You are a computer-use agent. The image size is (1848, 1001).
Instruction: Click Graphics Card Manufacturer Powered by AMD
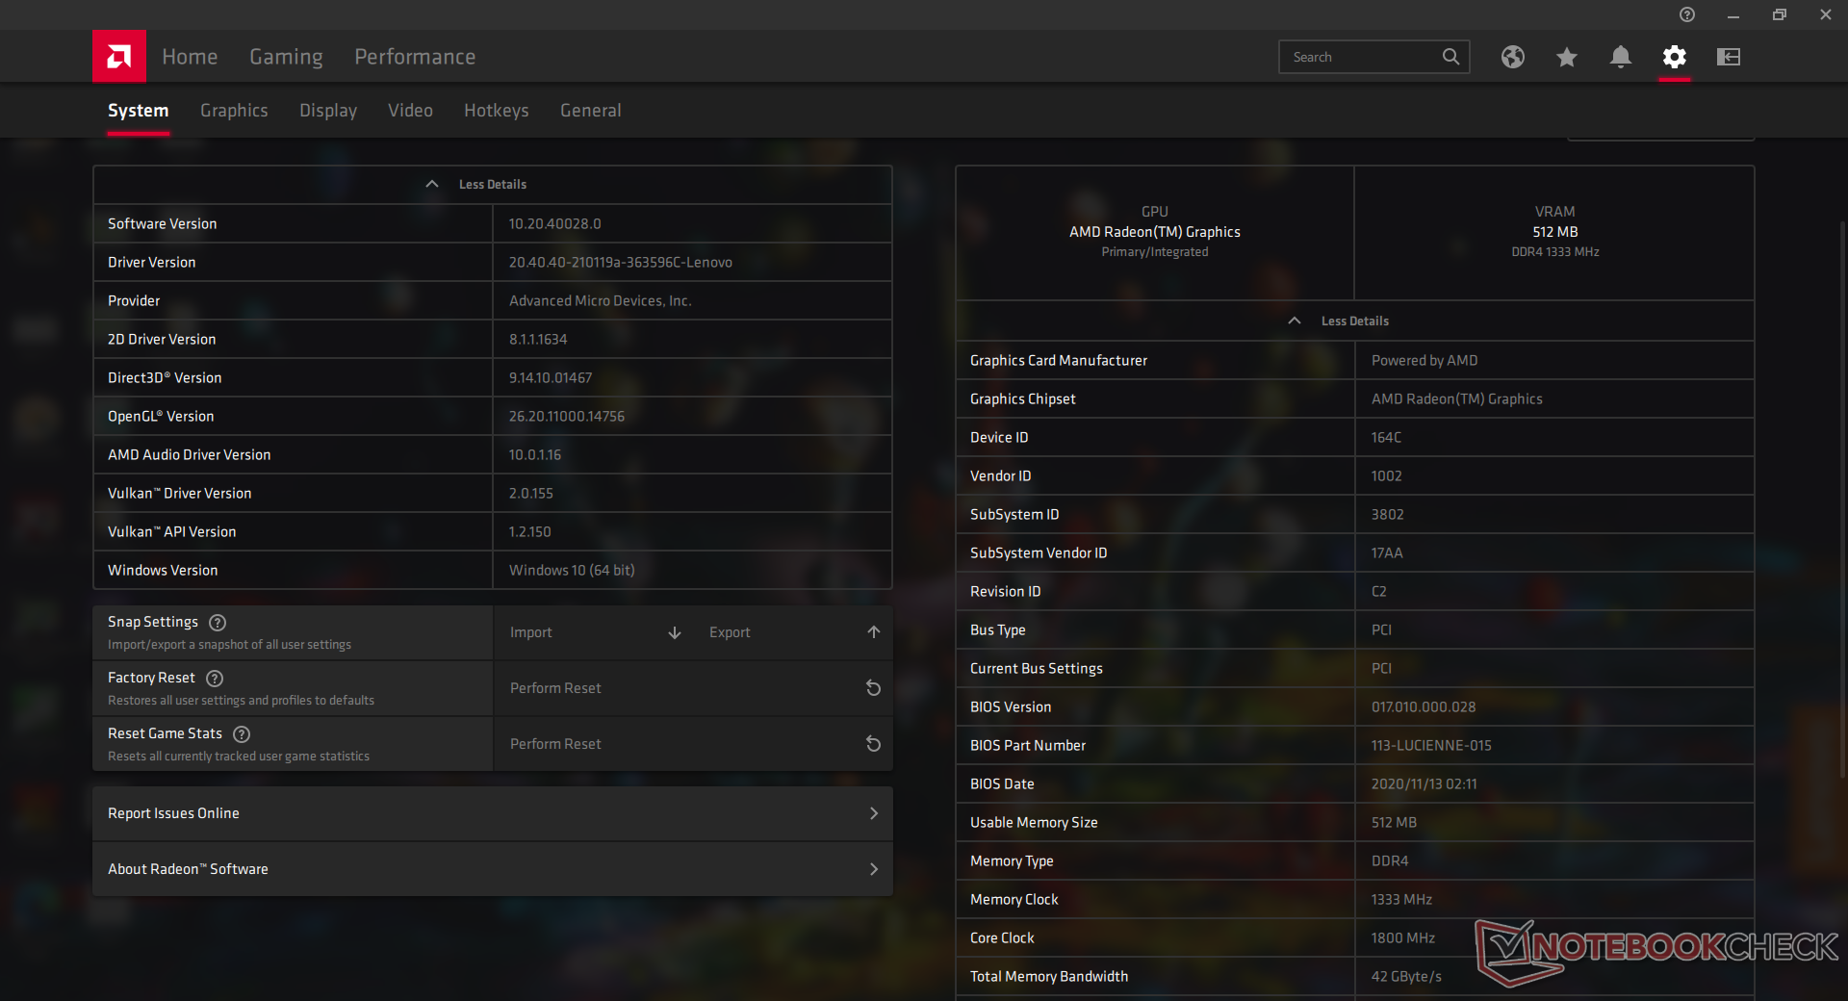click(x=1424, y=360)
